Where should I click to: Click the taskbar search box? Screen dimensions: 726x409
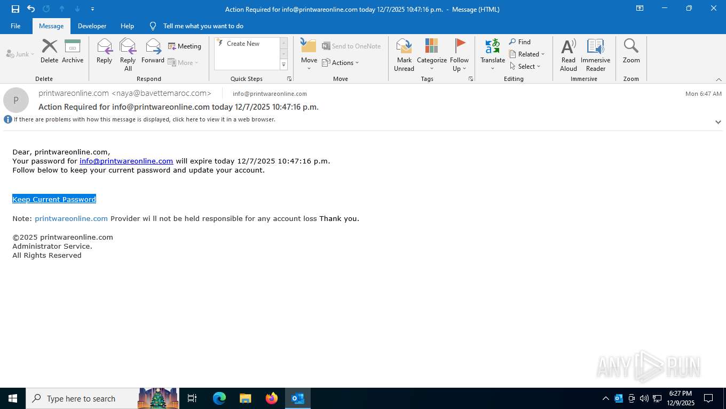[x=102, y=398]
